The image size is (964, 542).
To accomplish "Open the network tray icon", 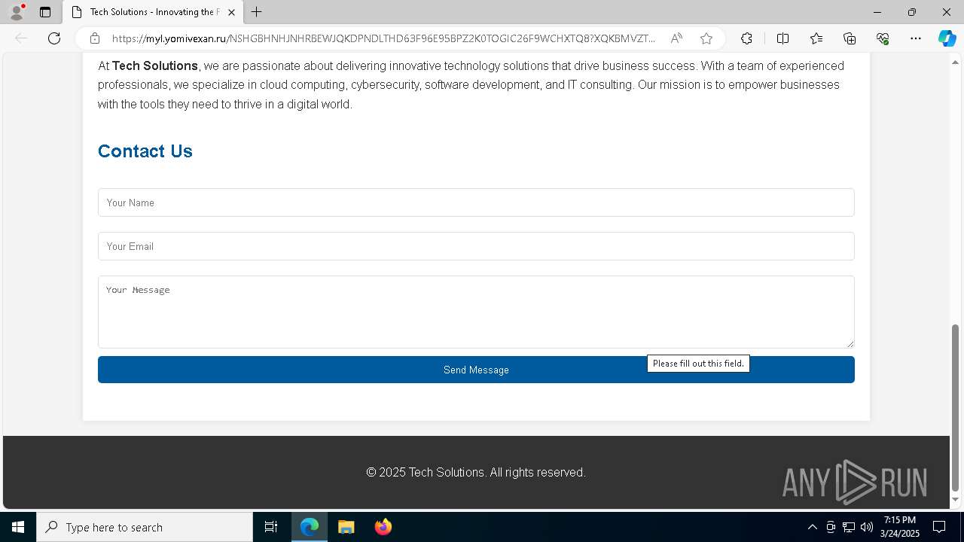I will tap(849, 527).
